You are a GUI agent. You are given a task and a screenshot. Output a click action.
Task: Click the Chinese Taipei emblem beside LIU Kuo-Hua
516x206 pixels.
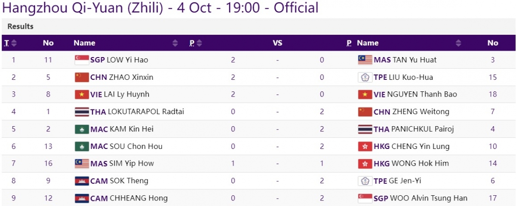365,77
